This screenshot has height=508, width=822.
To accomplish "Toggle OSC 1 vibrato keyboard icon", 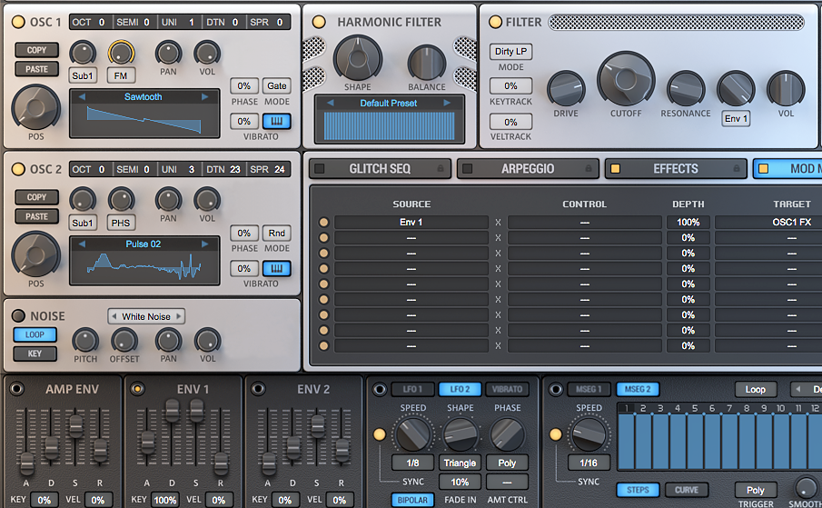I will (x=276, y=122).
